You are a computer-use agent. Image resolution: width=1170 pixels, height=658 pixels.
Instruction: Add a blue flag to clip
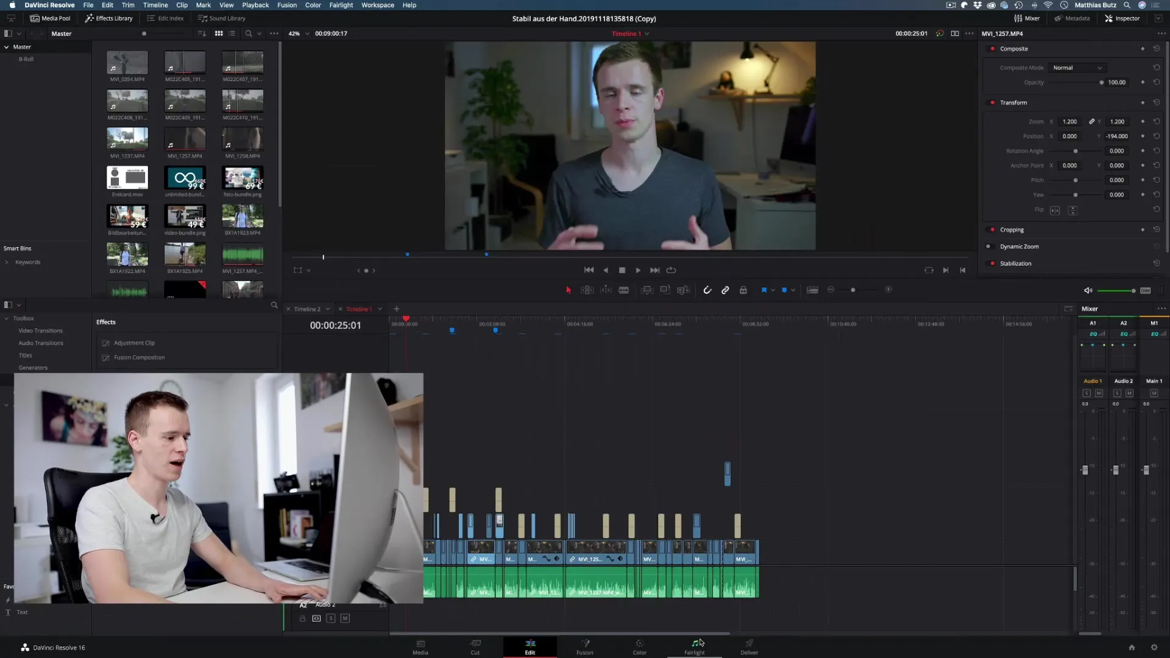(764, 290)
